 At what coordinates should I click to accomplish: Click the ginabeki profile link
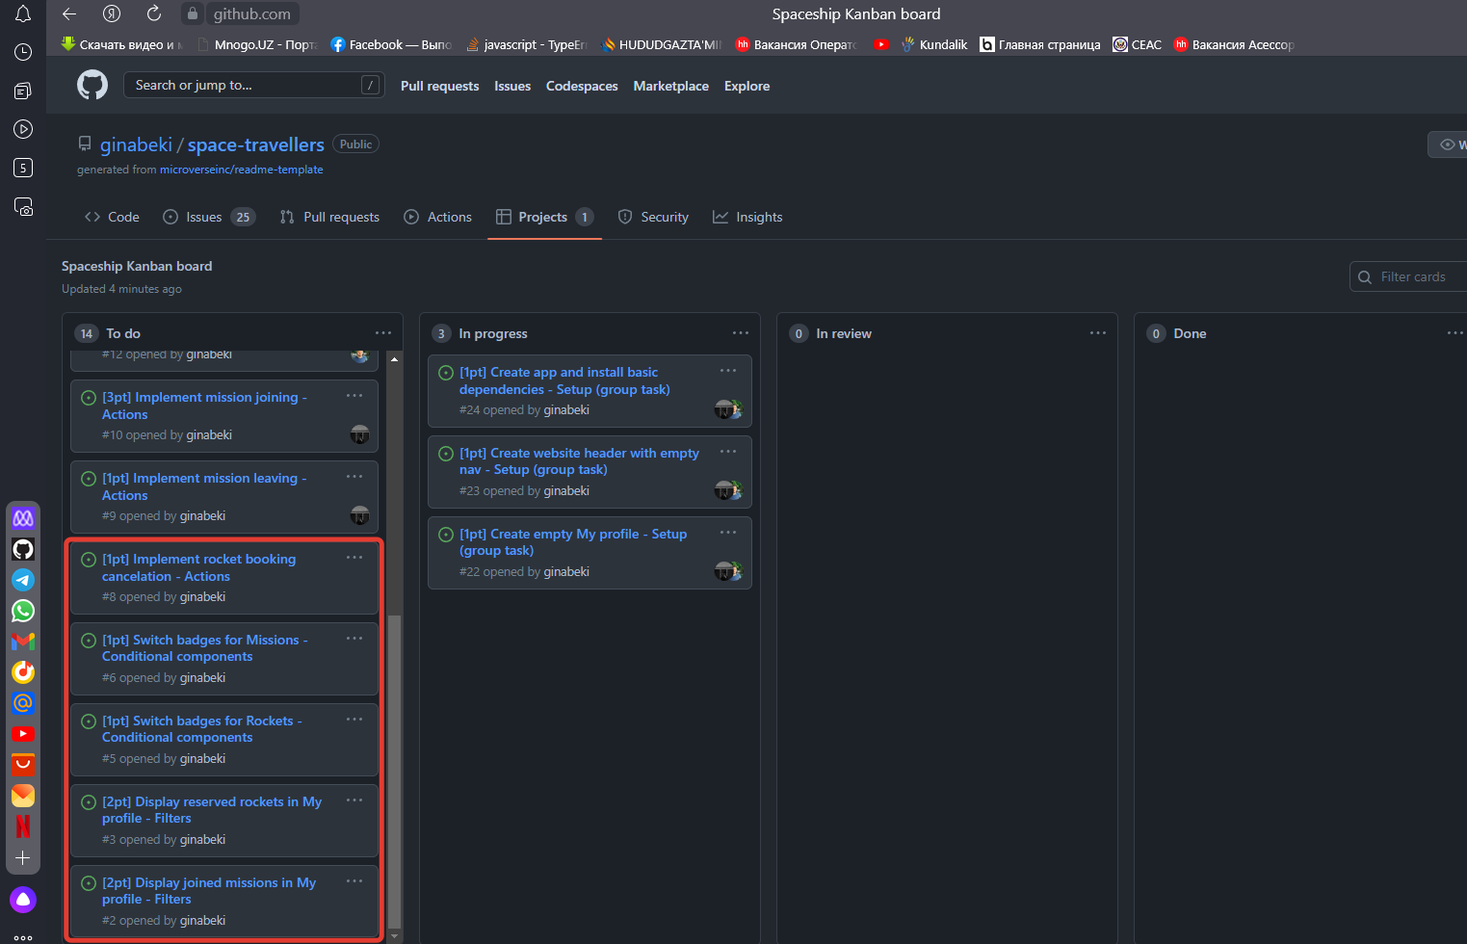[x=136, y=144]
